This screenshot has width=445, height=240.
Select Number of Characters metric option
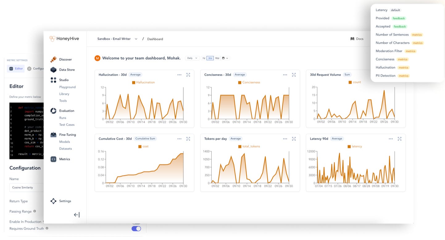(x=400, y=43)
